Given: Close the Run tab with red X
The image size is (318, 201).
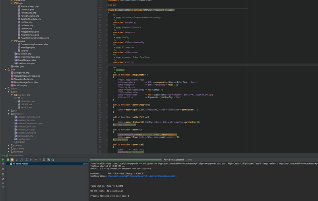Looking at the screenshot, I should pos(3,184).
